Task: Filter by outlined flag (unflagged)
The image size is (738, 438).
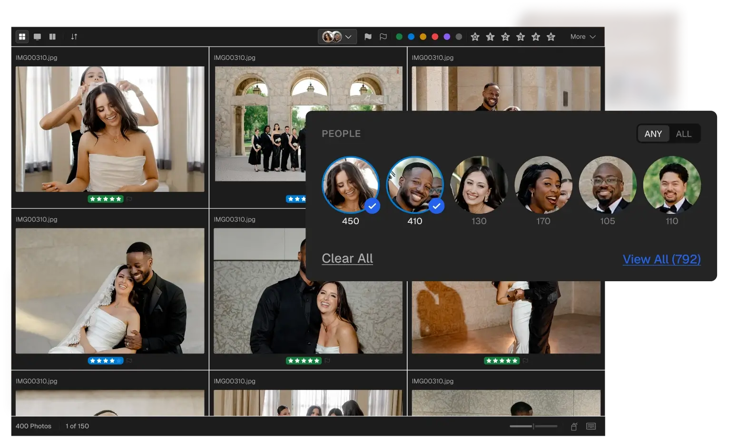Action: (x=383, y=37)
